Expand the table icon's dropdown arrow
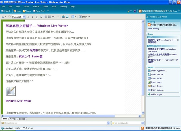181x131 pixels. (x=76, y=17)
